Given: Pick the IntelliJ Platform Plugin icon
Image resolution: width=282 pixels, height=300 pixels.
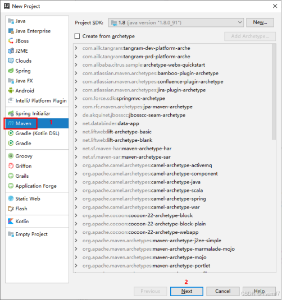Looking at the screenshot, I should [x=11, y=100].
